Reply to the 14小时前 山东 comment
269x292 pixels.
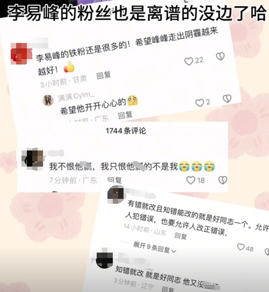(181, 236)
